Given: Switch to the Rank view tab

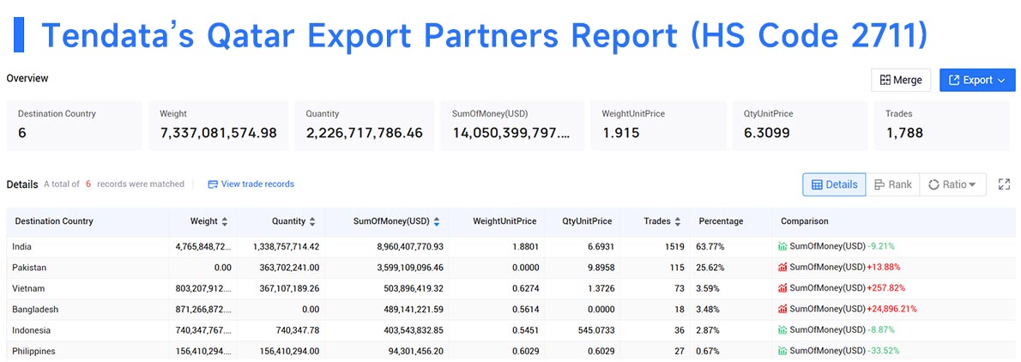Looking at the screenshot, I should click(x=892, y=184).
